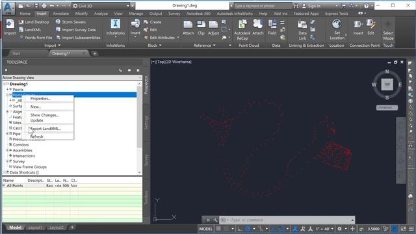Click Refresh in context menu
The image size is (416, 234).
pos(36,136)
